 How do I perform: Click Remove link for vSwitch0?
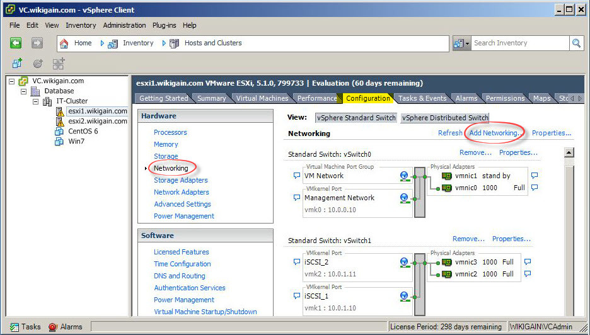pos(476,152)
